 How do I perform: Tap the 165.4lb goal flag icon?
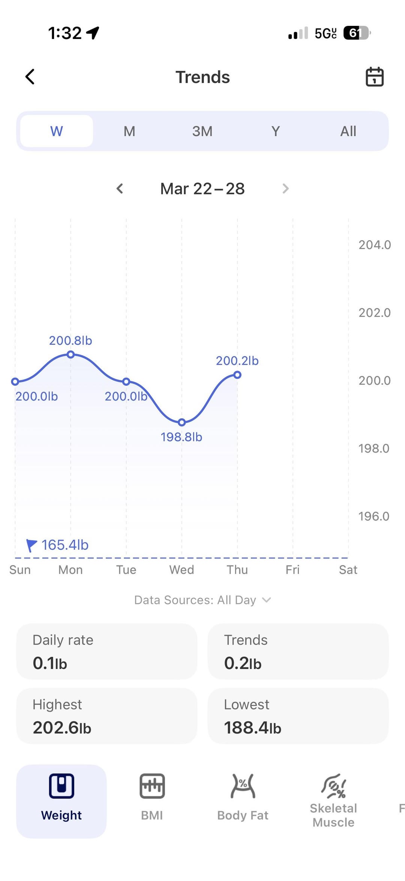[31, 545]
